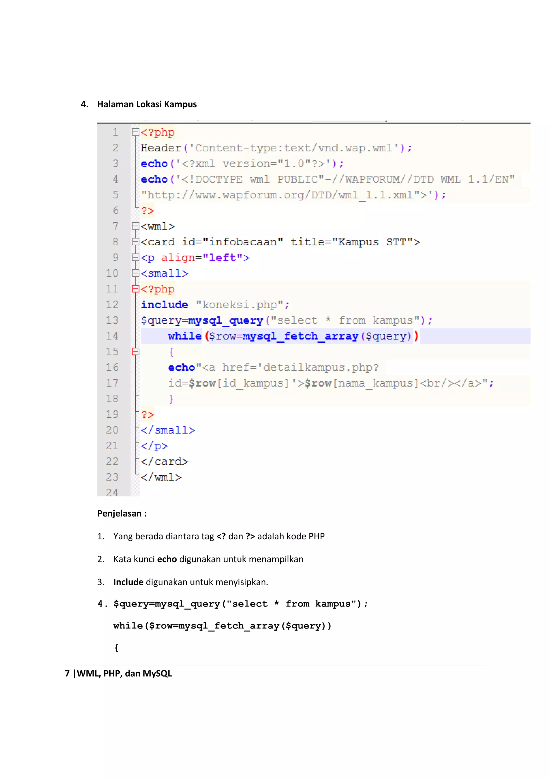The image size is (550, 778).
Task: Click the Header('Content-type:text/vnd.wap.wml') line
Action: point(277,148)
